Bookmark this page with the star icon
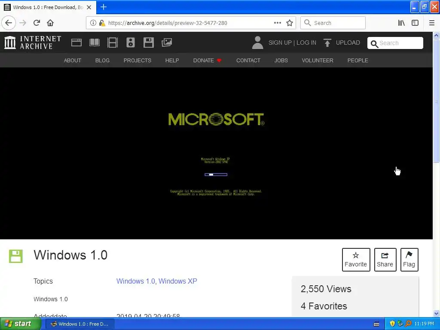Viewport: 440px width, 330px height. click(x=290, y=23)
